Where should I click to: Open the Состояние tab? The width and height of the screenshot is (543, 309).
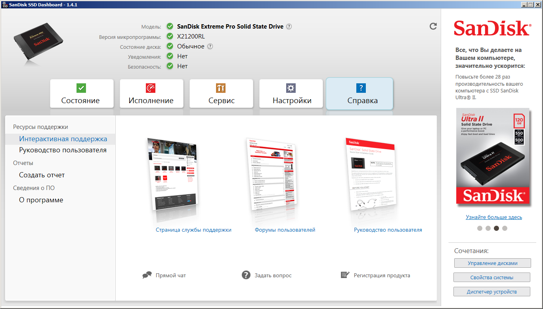pos(82,94)
